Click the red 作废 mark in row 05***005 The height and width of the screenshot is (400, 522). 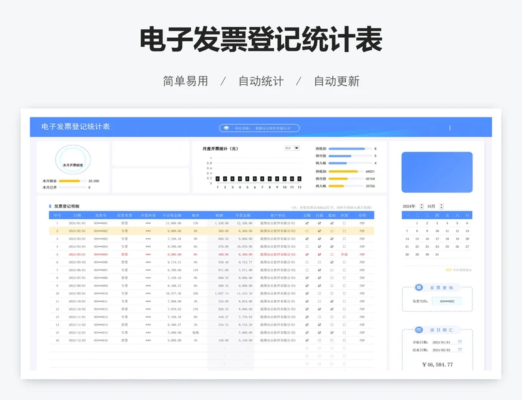[x=344, y=254]
